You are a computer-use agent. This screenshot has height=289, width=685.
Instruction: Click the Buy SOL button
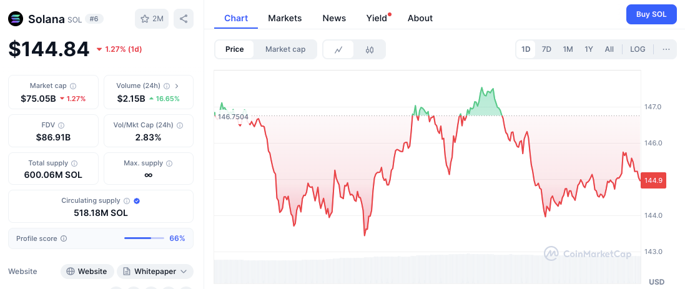(x=651, y=14)
